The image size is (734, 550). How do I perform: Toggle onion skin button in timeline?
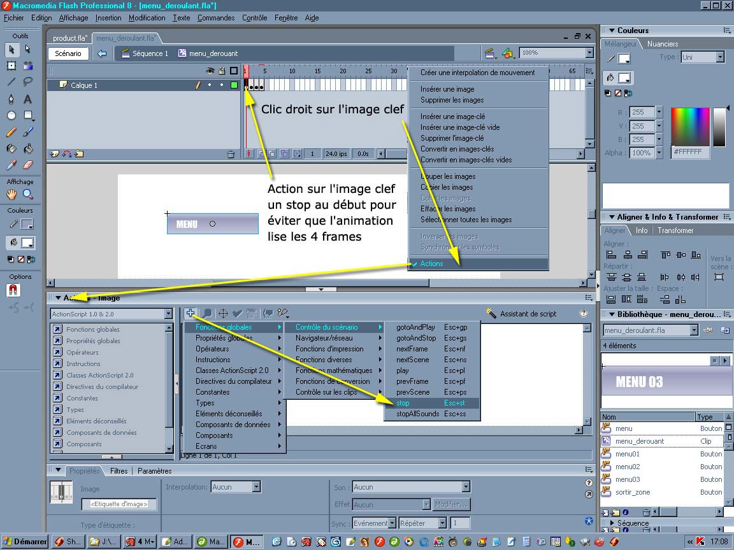[262, 153]
